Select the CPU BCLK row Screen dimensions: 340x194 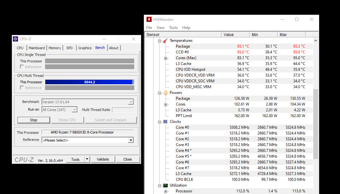point(244,180)
